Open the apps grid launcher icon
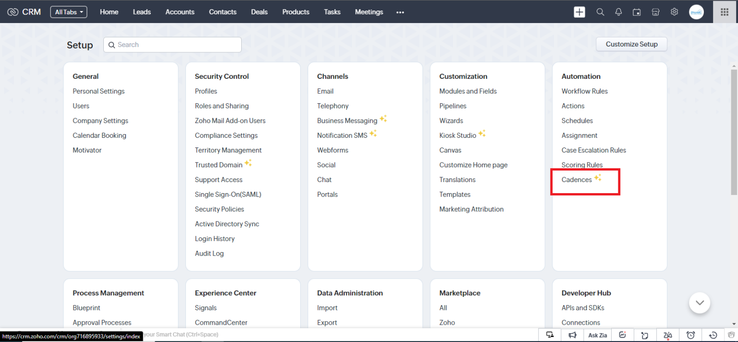Viewport: 738px width, 342px height. (x=725, y=12)
